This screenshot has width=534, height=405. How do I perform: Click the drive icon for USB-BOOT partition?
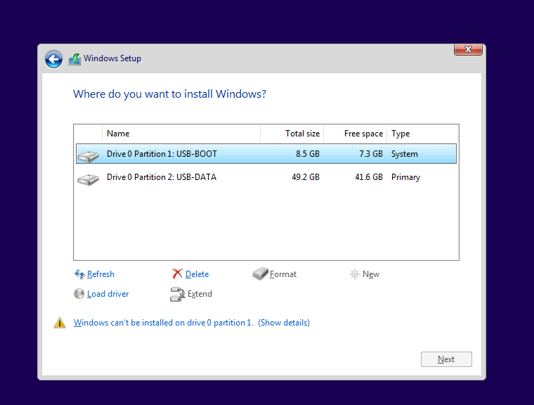coord(88,156)
